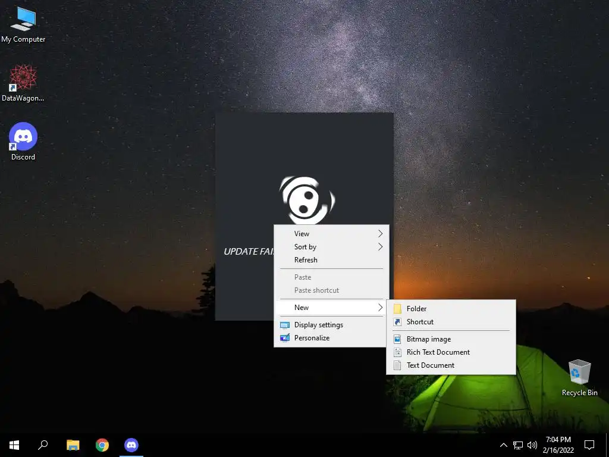Open Personalize from context menu

[331, 338]
